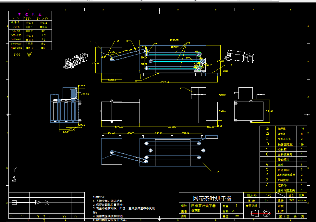Click the XXX designer name cell

[291, 201]
